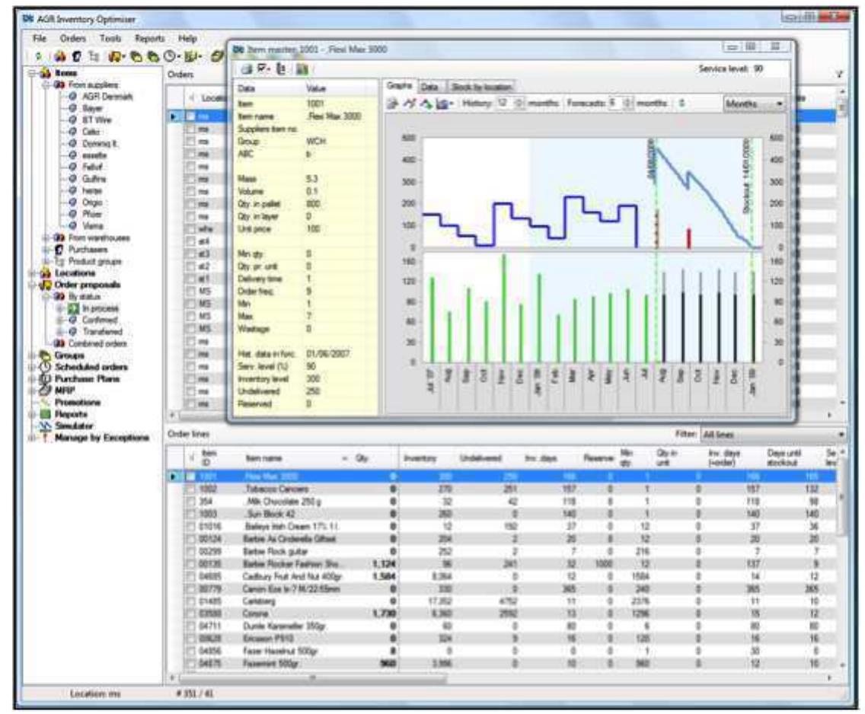Viewport: 865px width, 714px height.
Task: Expand the From warehouses tree node
Action: pos(46,238)
